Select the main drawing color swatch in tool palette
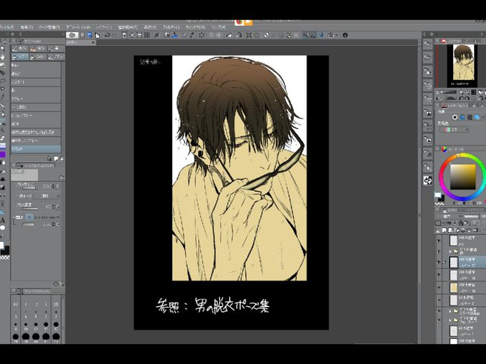This screenshot has height=364, width=486. click(1, 245)
